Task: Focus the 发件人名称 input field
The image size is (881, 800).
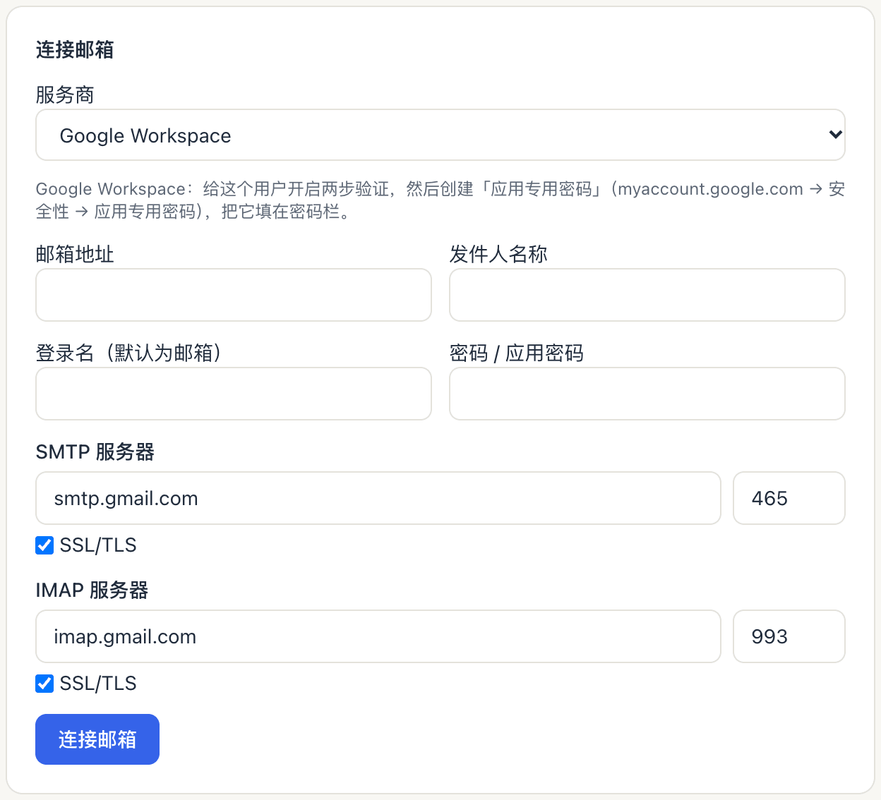Action: click(647, 295)
